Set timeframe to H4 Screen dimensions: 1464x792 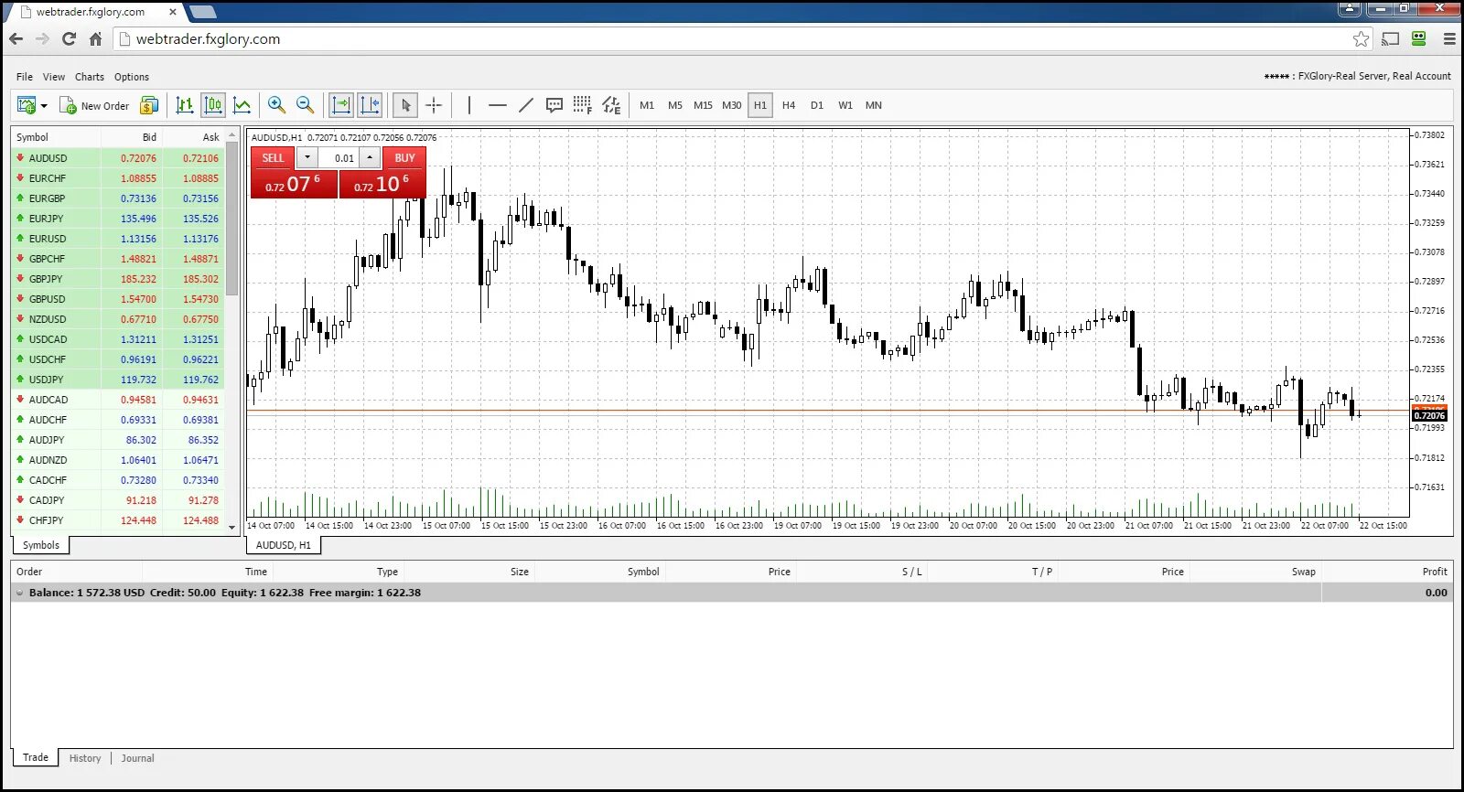click(x=789, y=105)
